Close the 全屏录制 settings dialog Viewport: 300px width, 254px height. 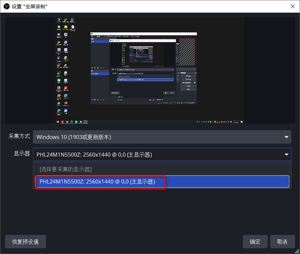[x=292, y=6]
